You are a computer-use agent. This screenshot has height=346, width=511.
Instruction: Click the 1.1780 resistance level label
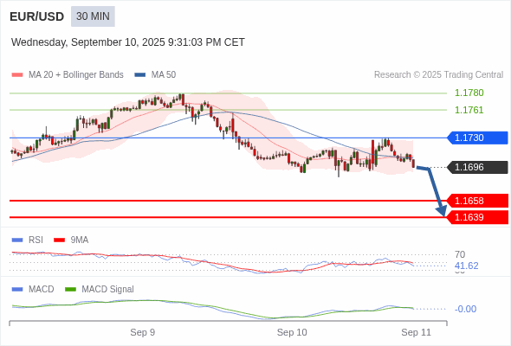click(469, 93)
